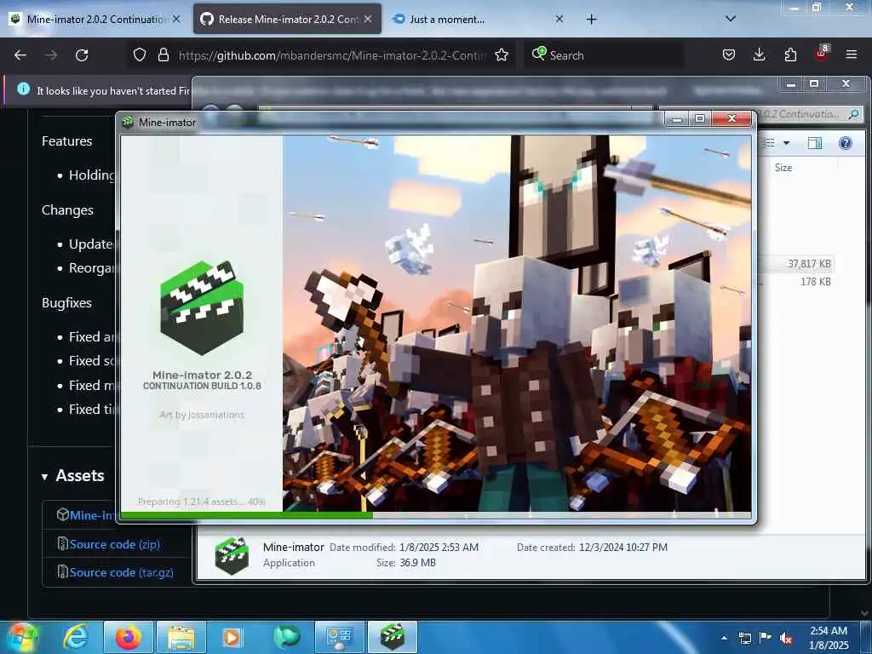Close the first Mine-imator Continuation tab

click(176, 19)
